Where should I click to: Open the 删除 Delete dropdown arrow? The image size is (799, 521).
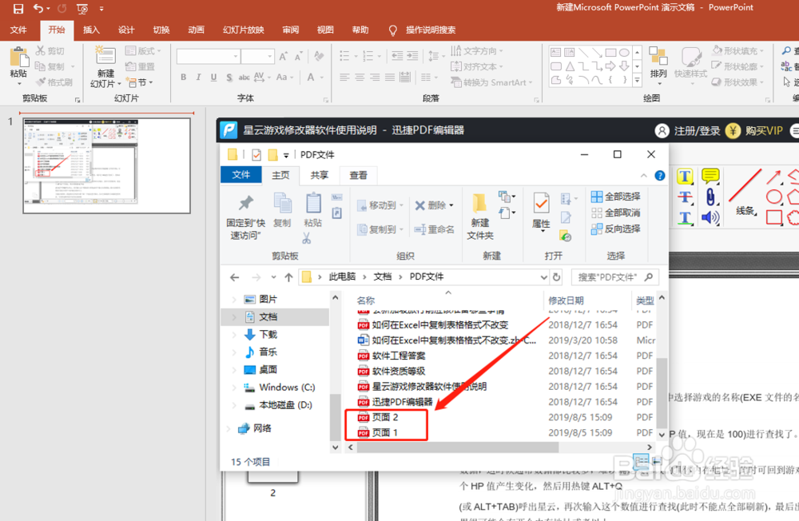click(x=451, y=205)
